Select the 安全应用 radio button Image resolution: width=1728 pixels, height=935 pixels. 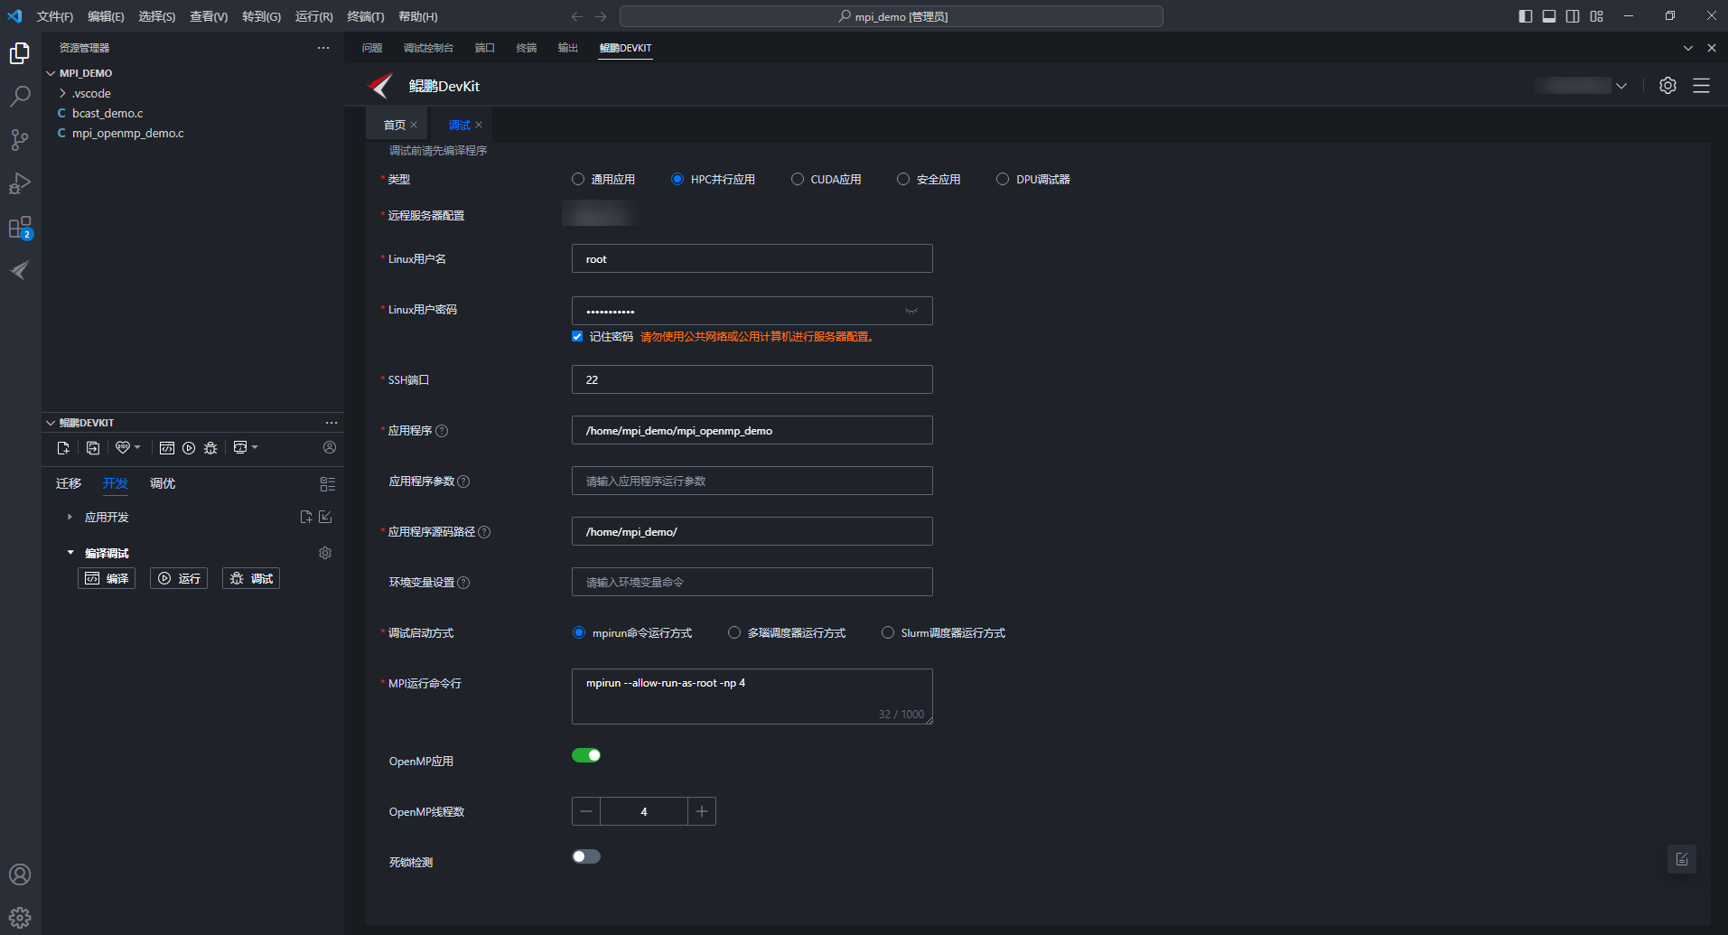pos(903,179)
